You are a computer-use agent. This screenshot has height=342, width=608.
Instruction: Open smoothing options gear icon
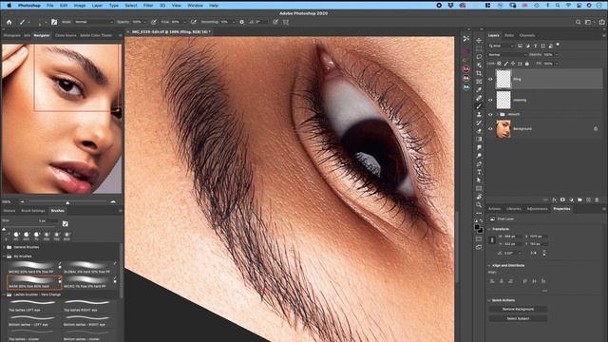pos(241,22)
